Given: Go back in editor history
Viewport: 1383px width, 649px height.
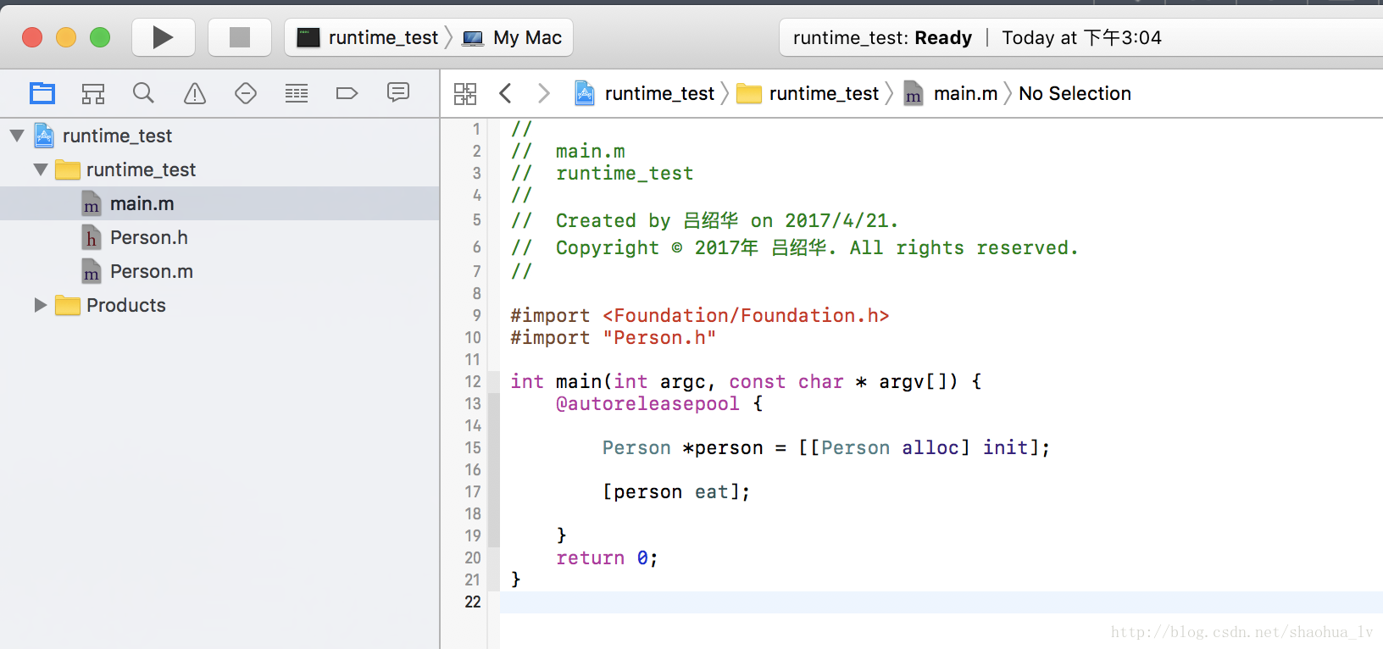Looking at the screenshot, I should pos(505,93).
